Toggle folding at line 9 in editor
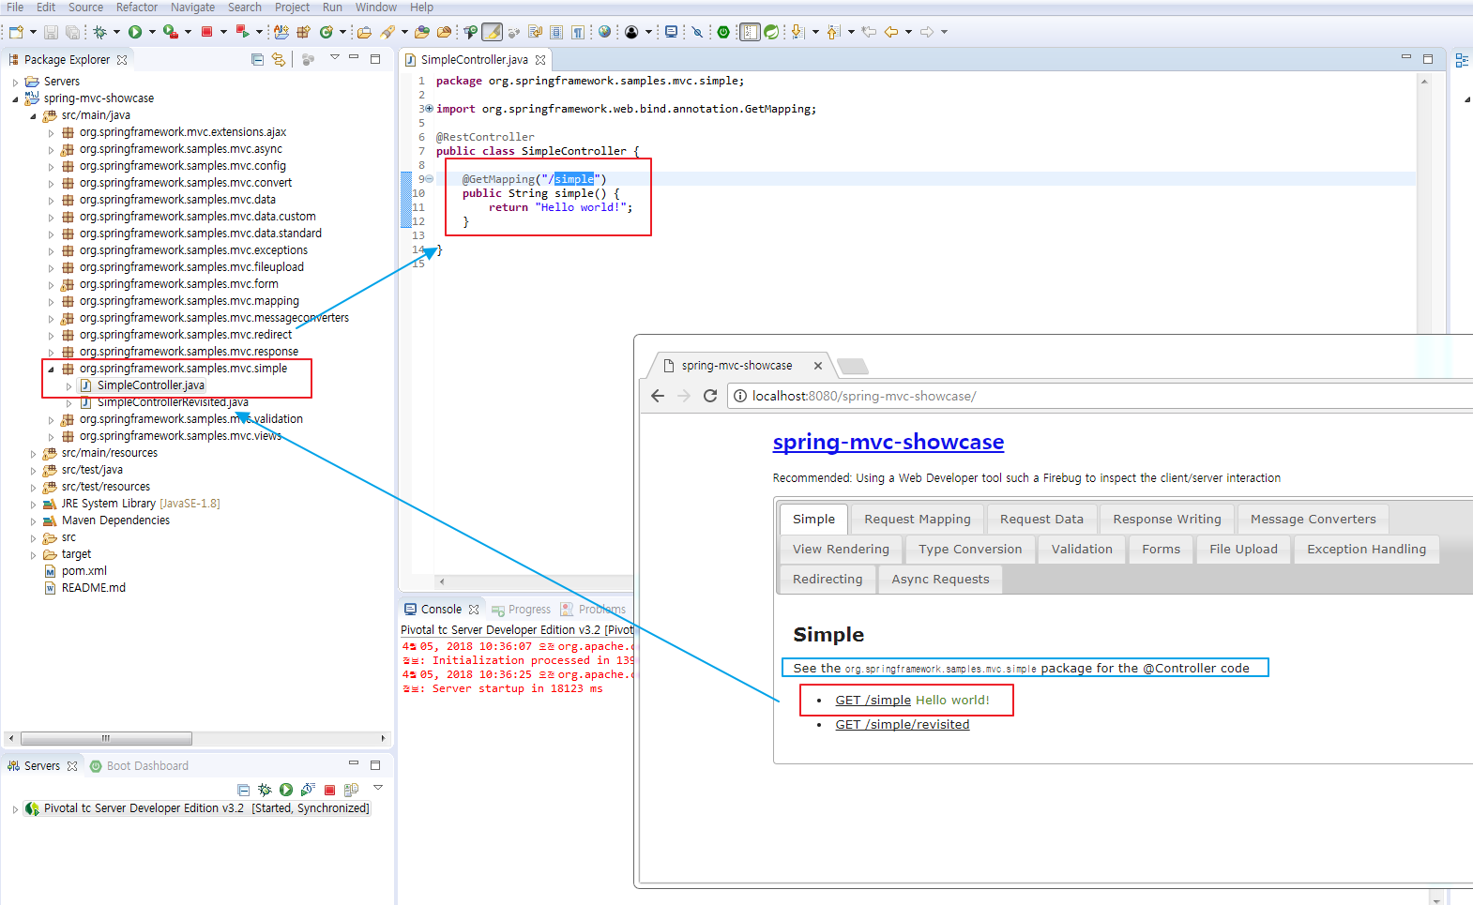Viewport: 1473px width, 905px height. coord(430,178)
